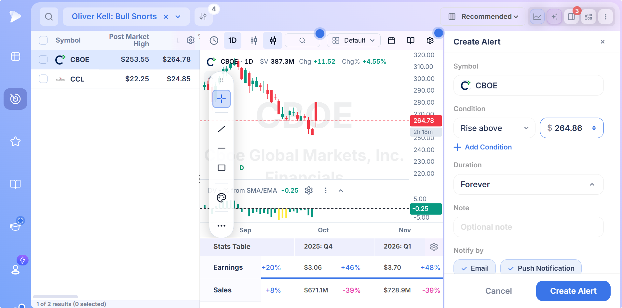Sort by the Symbol column header
The image size is (622, 308).
(x=68, y=40)
